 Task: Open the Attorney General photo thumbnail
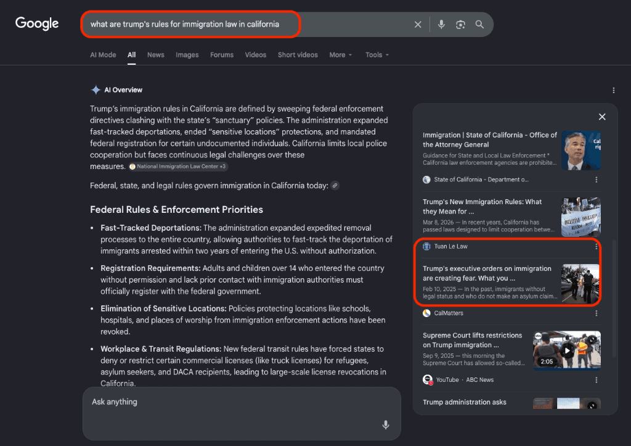(581, 151)
